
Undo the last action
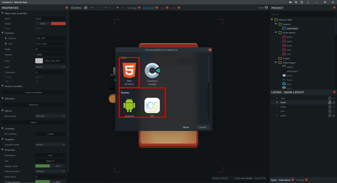[92, 7]
